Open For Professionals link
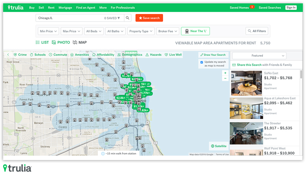 123,8
